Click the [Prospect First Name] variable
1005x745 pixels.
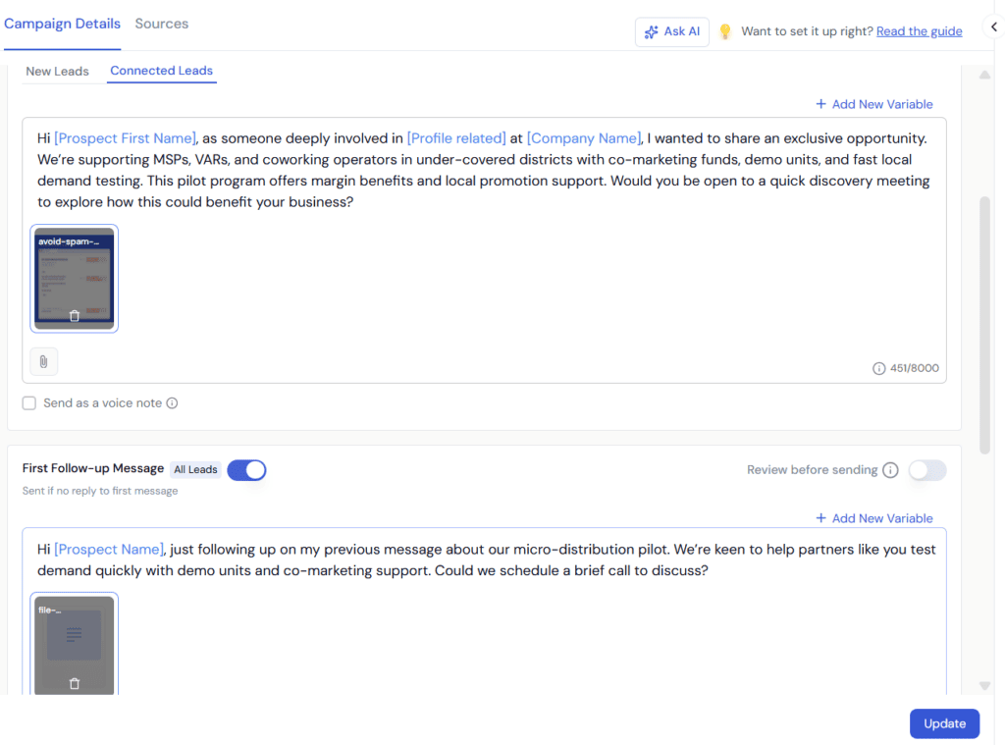point(125,138)
